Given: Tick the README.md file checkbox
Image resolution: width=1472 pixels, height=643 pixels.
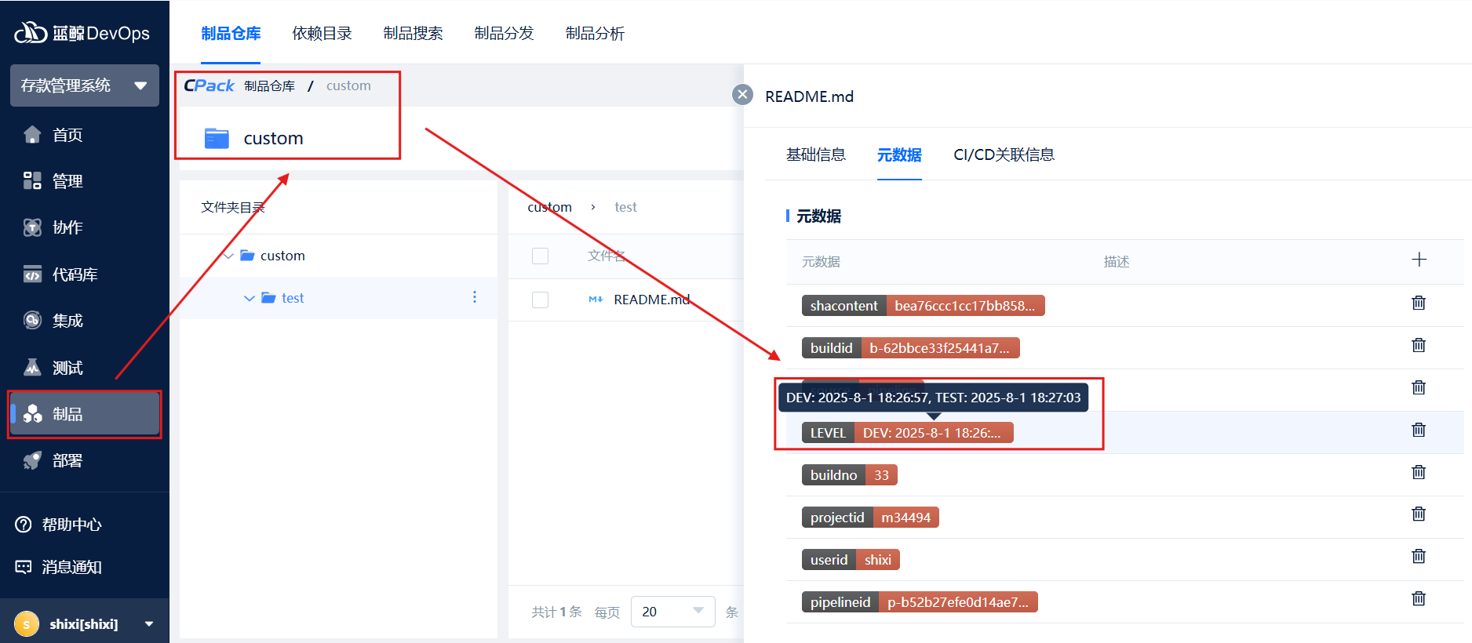Looking at the screenshot, I should [x=540, y=300].
